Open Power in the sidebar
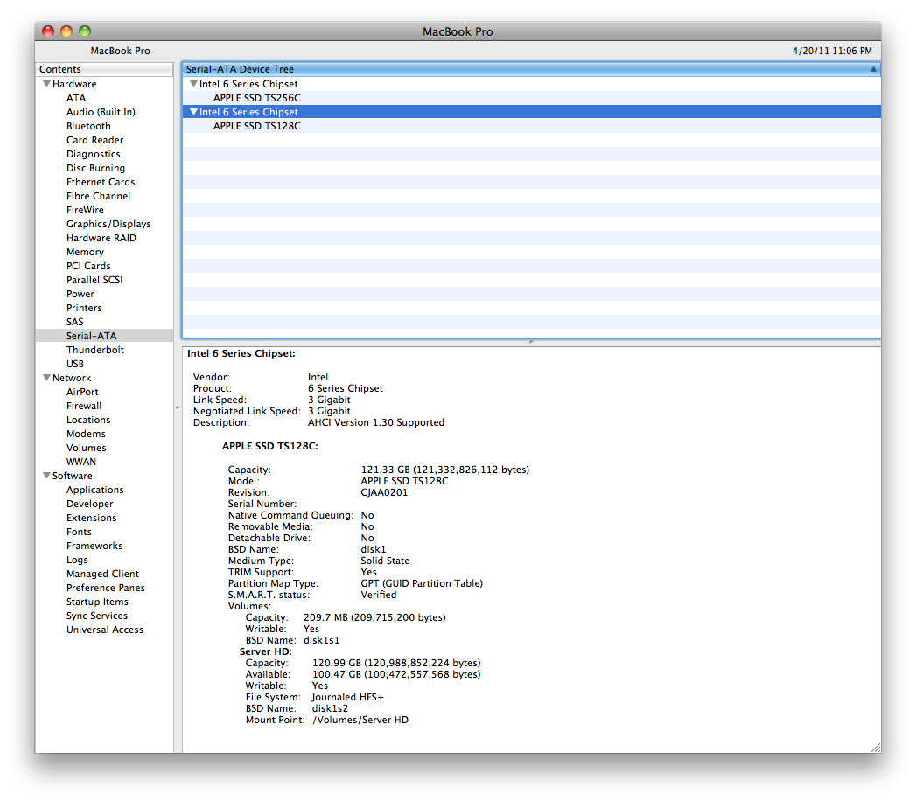Screen dimensions: 916x801 click(80, 294)
